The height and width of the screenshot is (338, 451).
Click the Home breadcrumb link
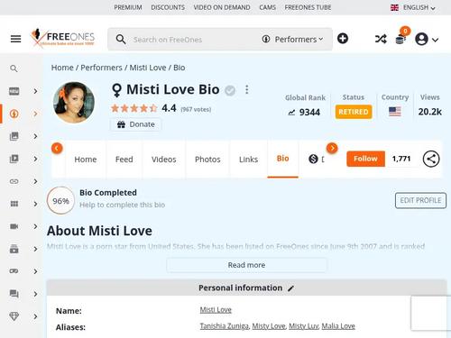62,68
